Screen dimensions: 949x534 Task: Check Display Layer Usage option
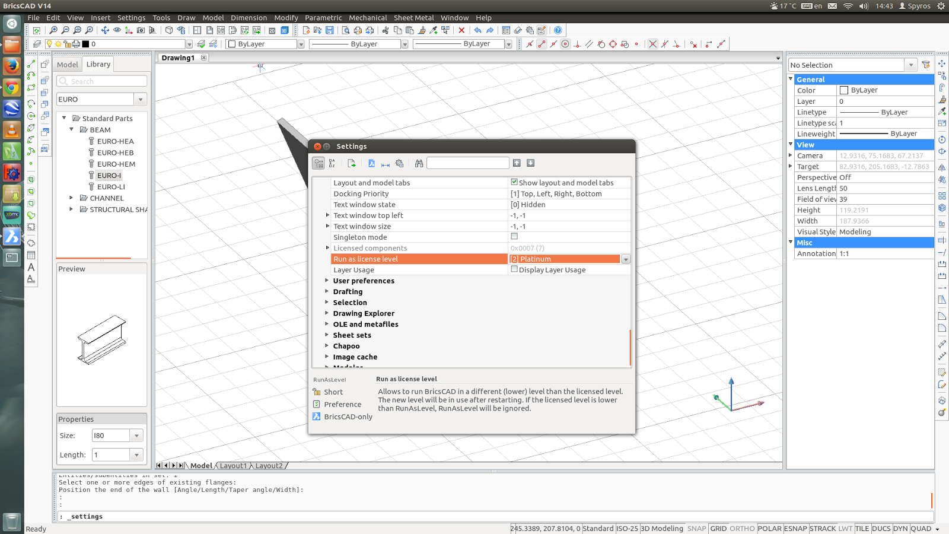514,269
